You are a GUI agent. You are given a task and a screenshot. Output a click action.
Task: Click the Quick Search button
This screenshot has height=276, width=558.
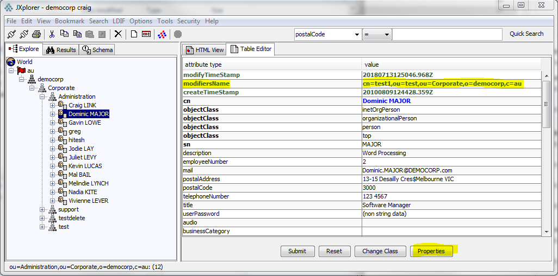(x=526, y=34)
